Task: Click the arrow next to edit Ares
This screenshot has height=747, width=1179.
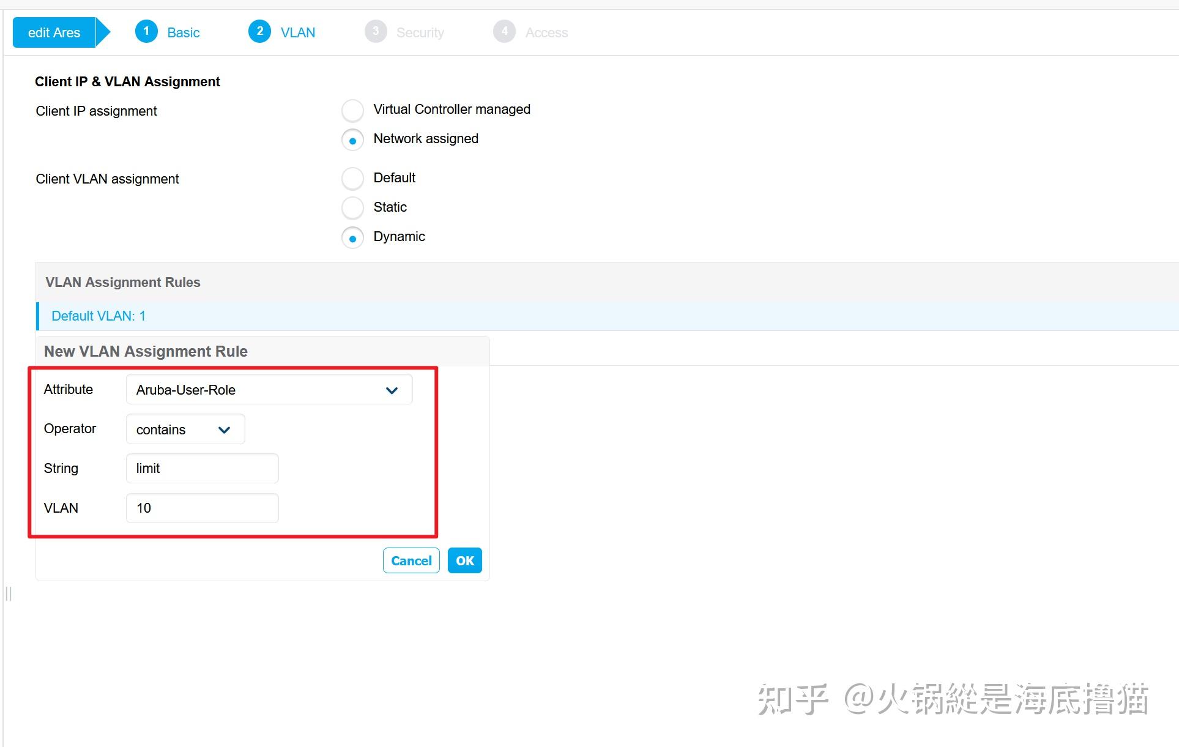Action: (x=103, y=32)
